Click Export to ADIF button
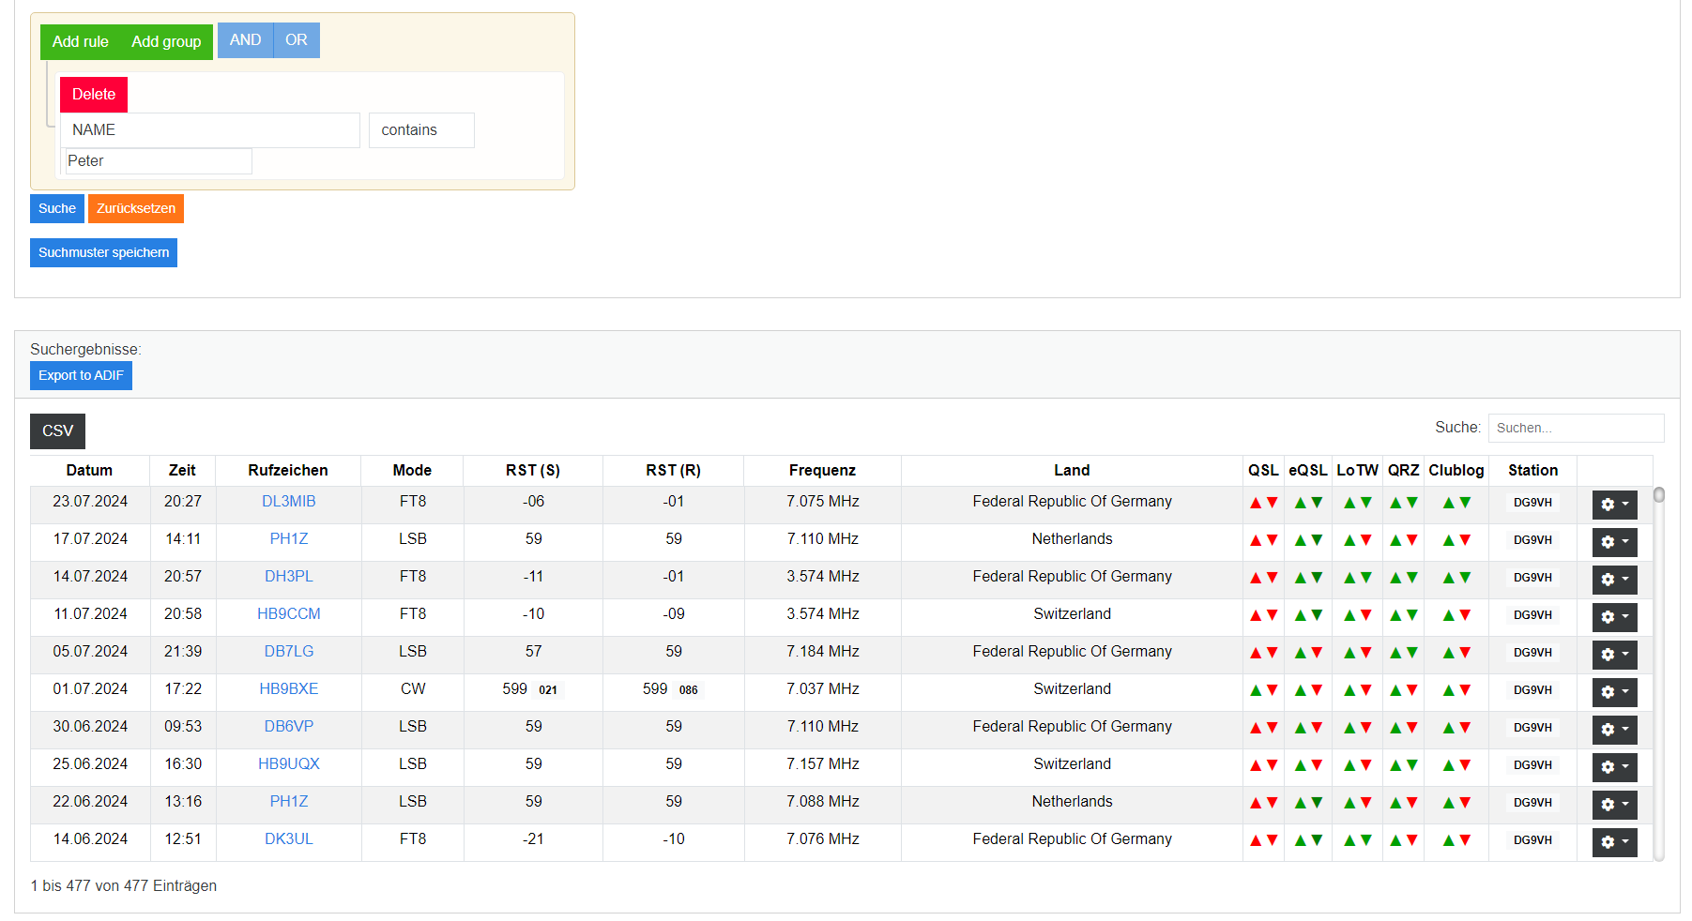This screenshot has height=921, width=1692. (x=81, y=375)
